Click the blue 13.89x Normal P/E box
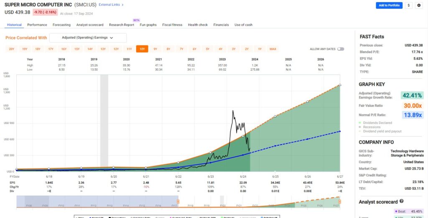Viewport: 428px width, 218px height. [x=412, y=115]
